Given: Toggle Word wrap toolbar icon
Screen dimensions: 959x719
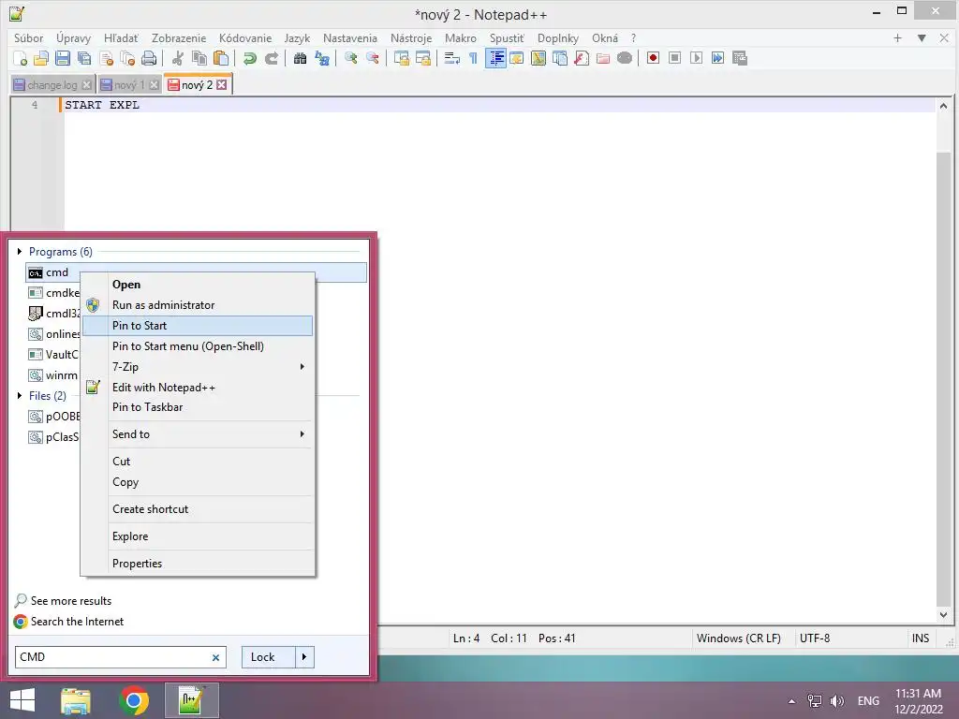Looking at the screenshot, I should tap(452, 58).
